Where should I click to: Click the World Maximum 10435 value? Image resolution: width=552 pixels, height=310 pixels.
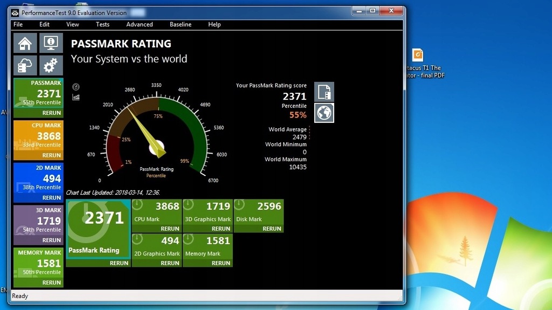[298, 167]
